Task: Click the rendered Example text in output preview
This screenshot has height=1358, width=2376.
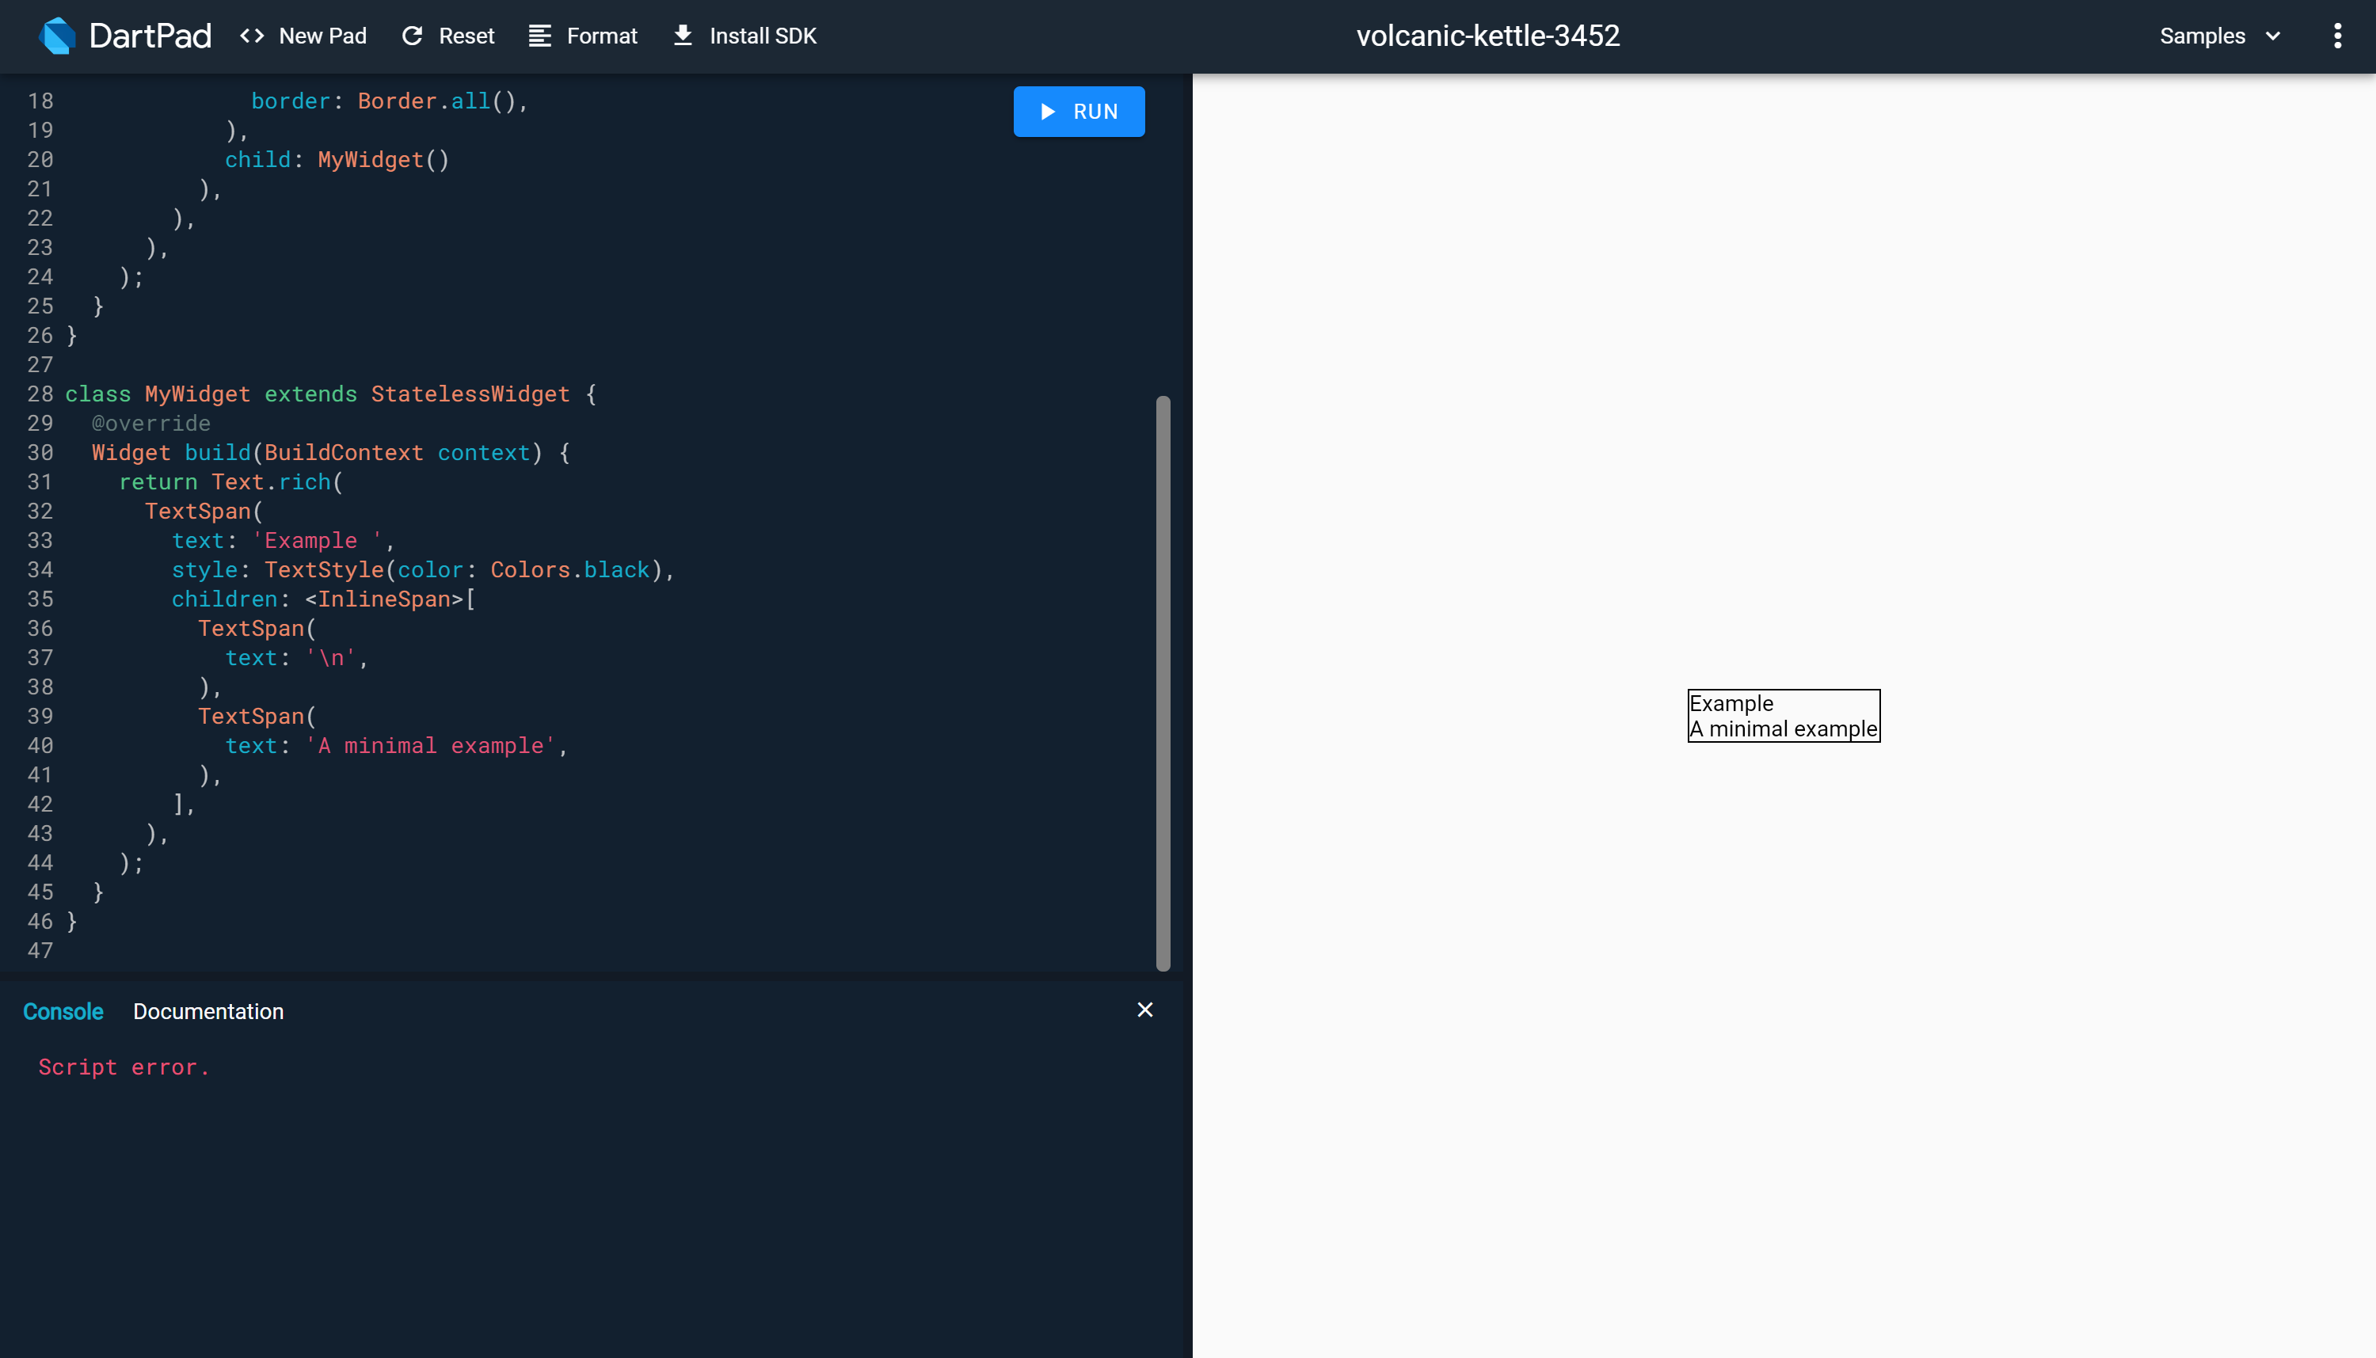Action: point(1731,704)
